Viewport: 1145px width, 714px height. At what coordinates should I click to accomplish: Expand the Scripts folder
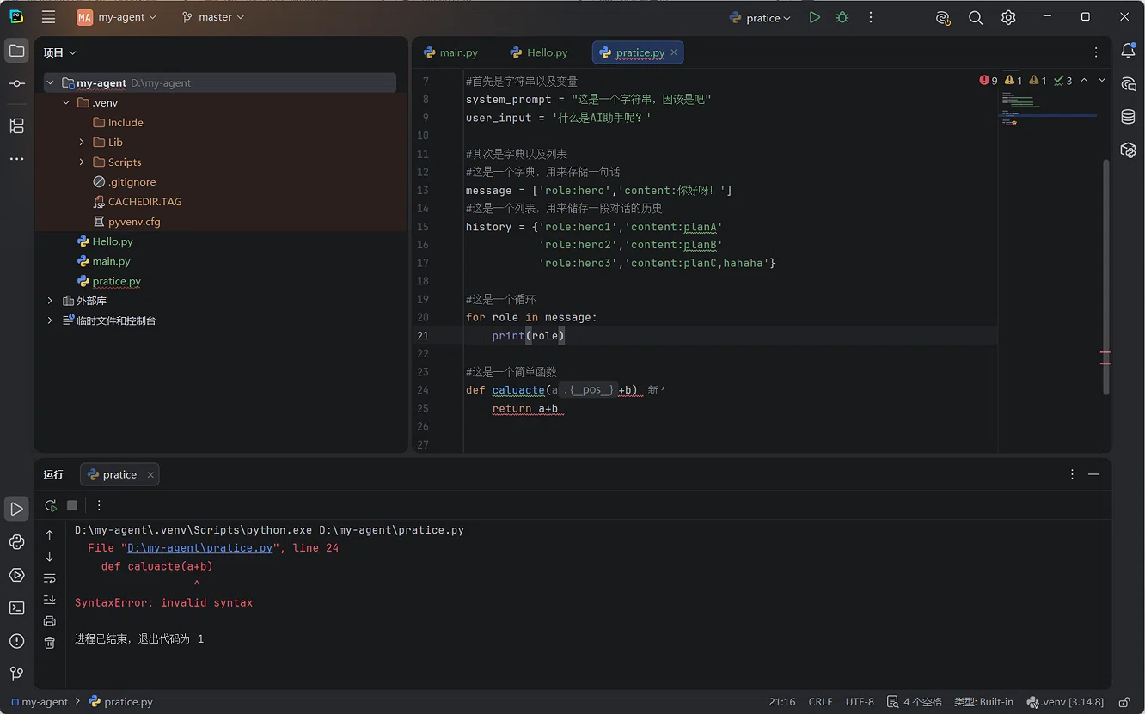click(x=82, y=162)
